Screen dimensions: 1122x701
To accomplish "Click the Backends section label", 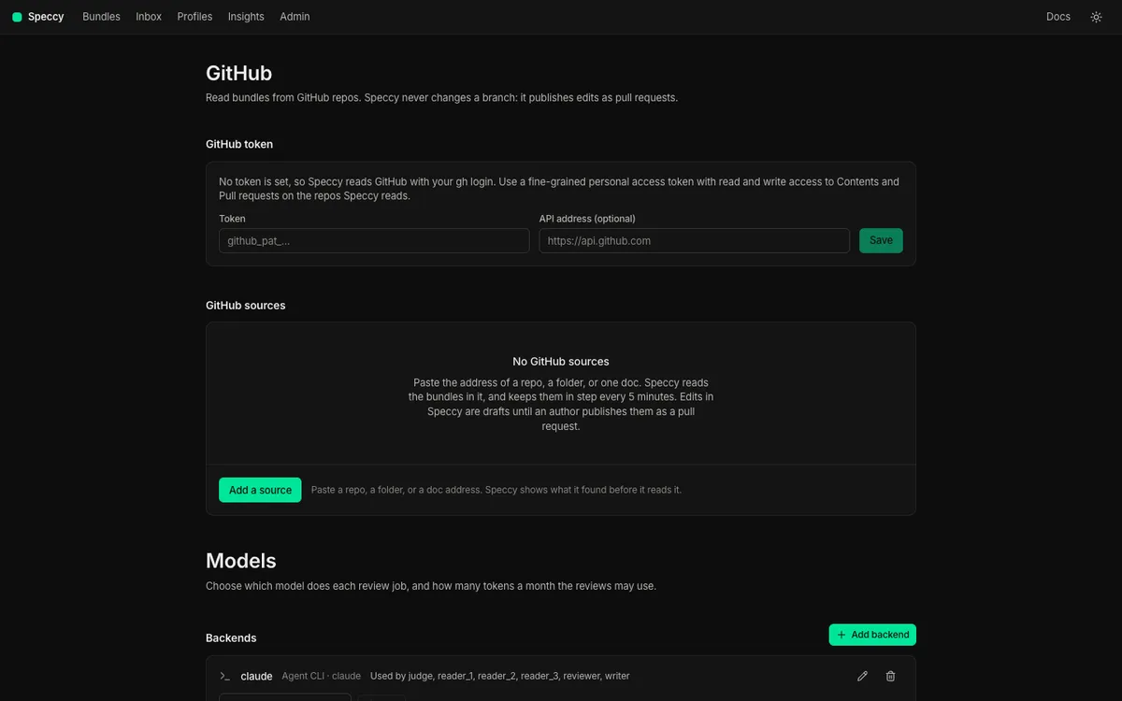I will (x=231, y=638).
